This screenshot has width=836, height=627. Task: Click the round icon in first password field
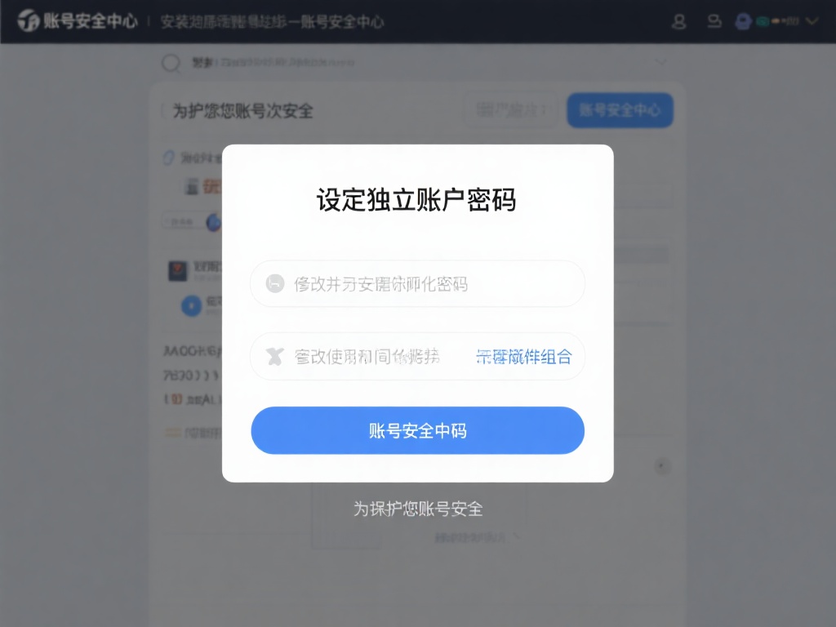(x=275, y=283)
